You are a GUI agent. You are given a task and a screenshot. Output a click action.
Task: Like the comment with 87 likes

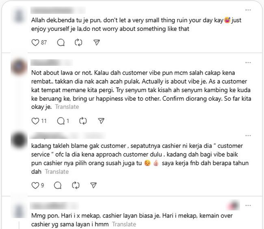click(35, 42)
